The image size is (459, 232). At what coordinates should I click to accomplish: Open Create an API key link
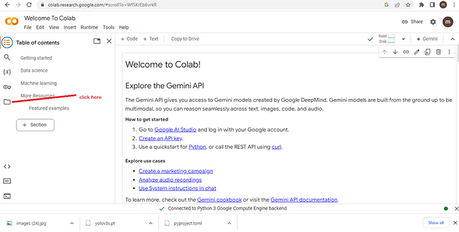(161, 138)
